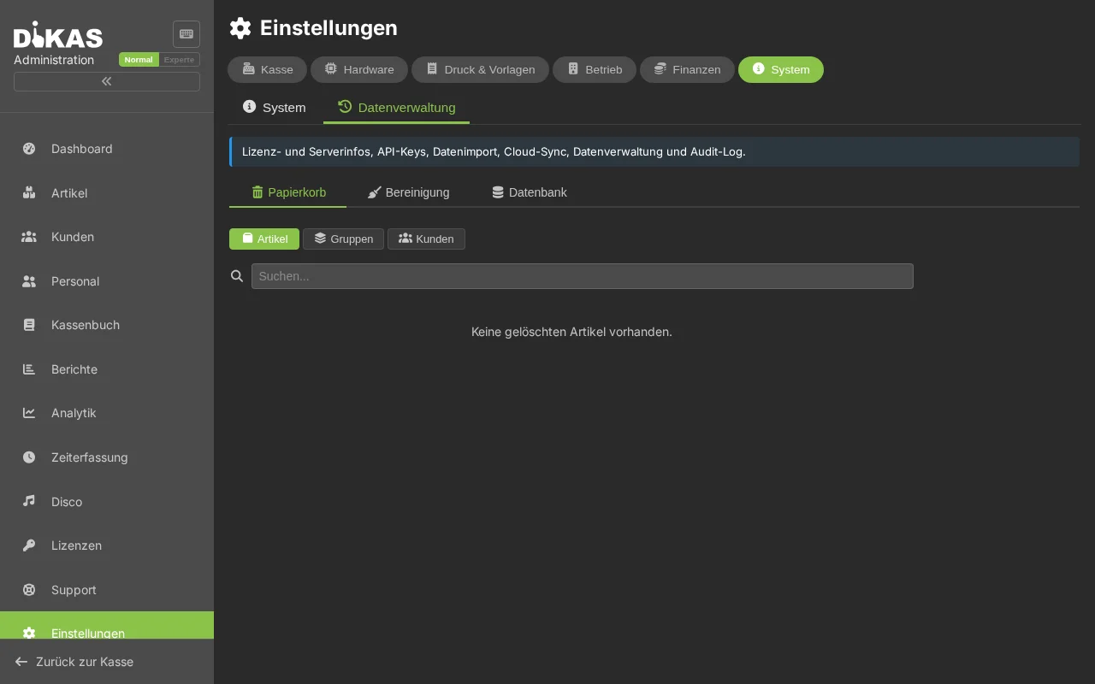Open Dashboard from the sidebar
Screen dimensions: 1095x684
[107, 149]
